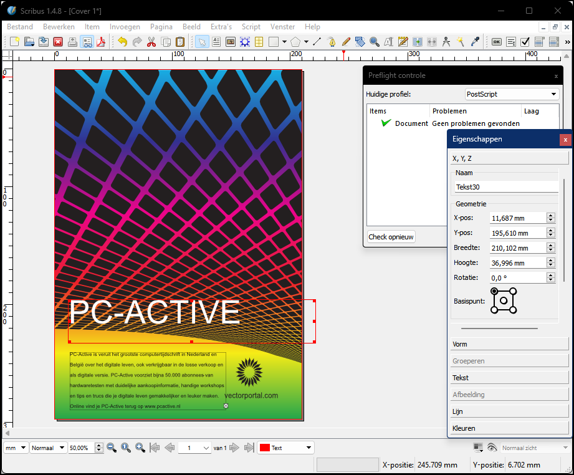Open the Invoegen menu

(x=125, y=27)
